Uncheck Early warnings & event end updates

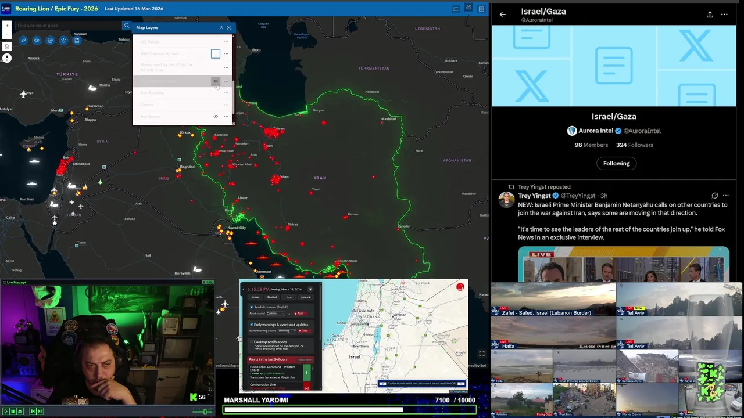coord(252,325)
